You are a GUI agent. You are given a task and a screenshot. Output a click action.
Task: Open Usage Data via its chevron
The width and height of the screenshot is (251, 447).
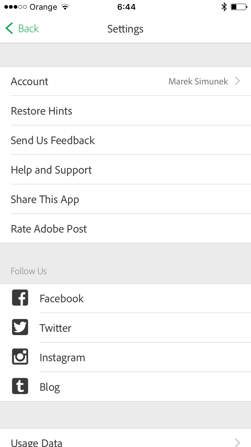click(238, 442)
